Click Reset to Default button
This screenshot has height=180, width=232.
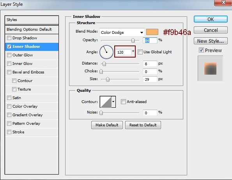143,125
